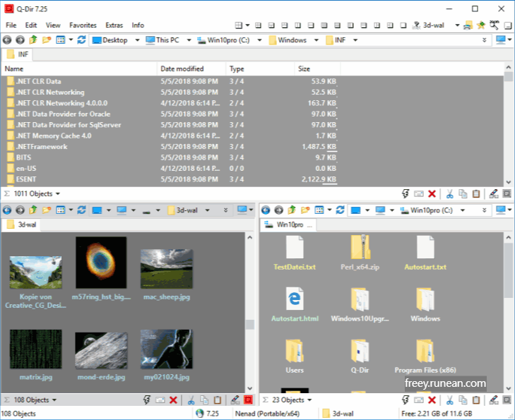This screenshot has width=515, height=420.
Task: Sort top panel by Size column
Action: 317,69
